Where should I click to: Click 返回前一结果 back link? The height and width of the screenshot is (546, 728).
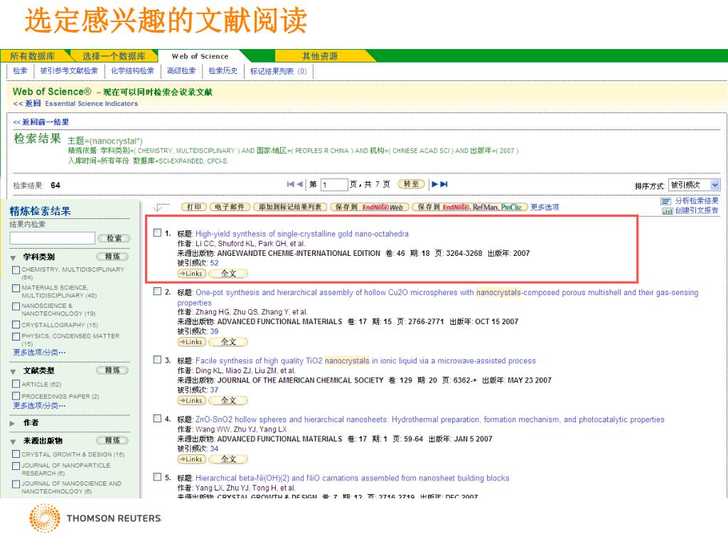coord(41,122)
